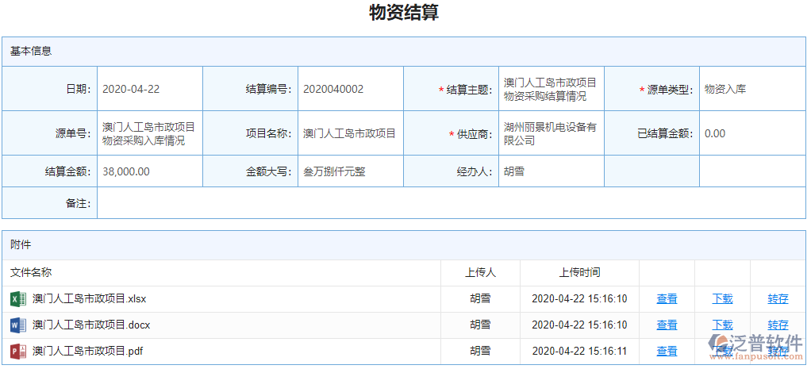Select the 澳门人工岛市政项目.pdf file name
The height and width of the screenshot is (369, 811).
point(87,351)
